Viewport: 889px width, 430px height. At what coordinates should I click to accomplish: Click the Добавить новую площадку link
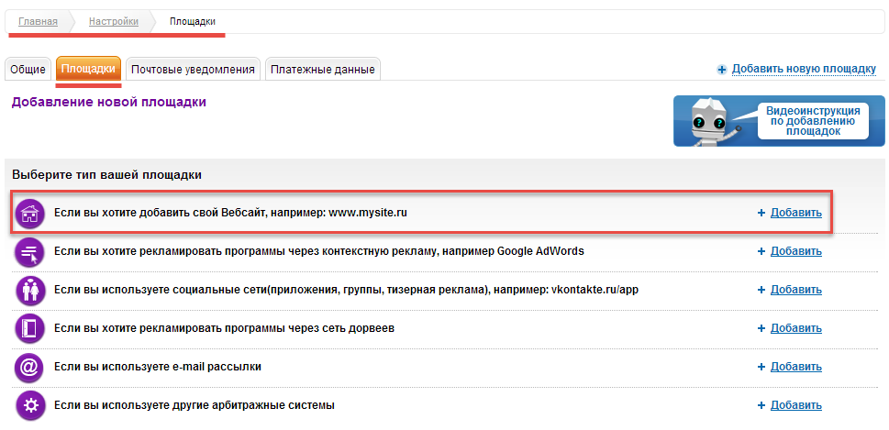click(x=805, y=69)
